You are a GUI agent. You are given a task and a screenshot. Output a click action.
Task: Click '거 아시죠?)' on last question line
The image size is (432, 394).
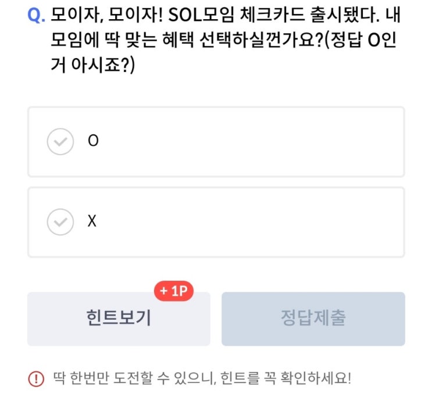pos(93,65)
